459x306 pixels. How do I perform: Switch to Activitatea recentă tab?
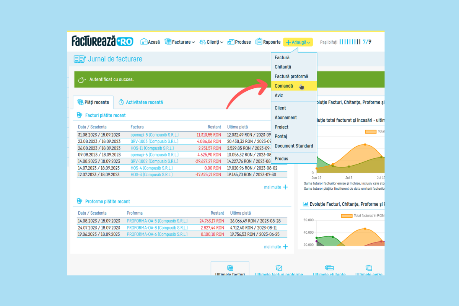click(x=140, y=102)
